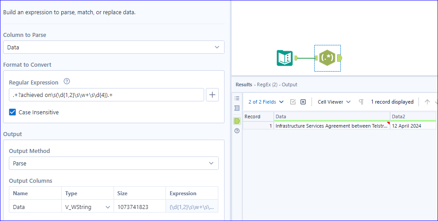438x221 pixels.
Task: Click the green output anchor icon in Results
Action: (237, 121)
